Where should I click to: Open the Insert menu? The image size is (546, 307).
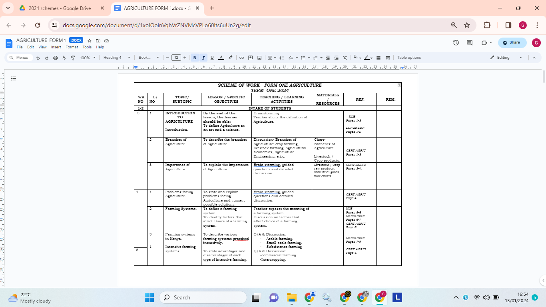[56, 47]
